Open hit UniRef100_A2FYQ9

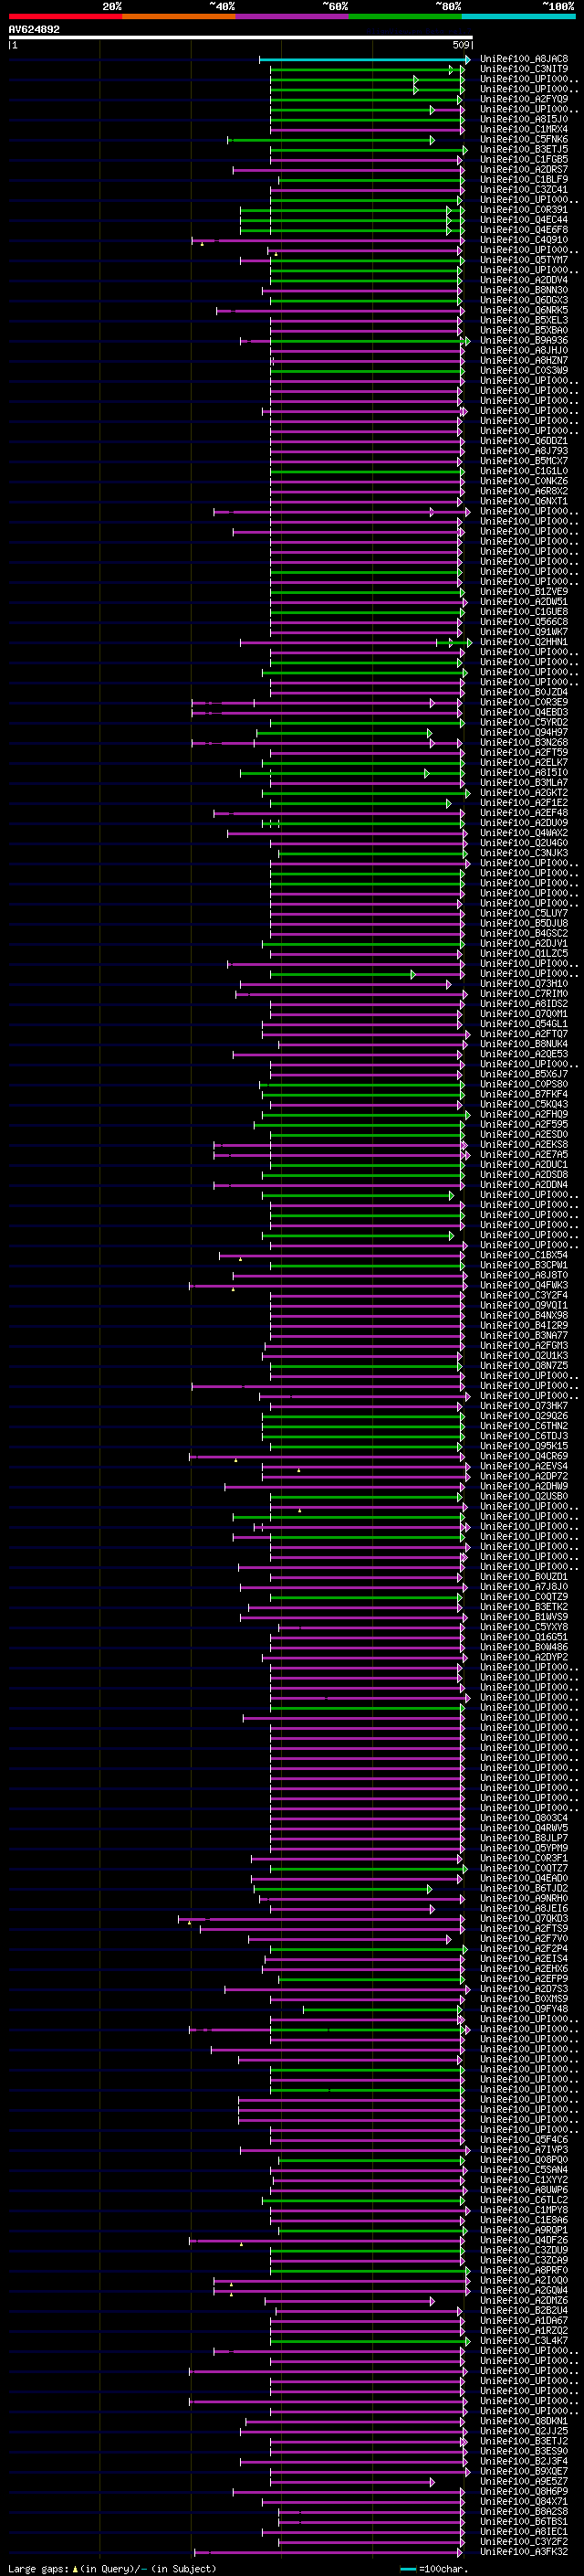point(524,99)
